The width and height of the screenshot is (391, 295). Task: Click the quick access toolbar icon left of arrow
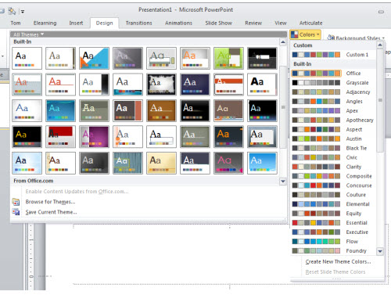[x=12, y=11]
